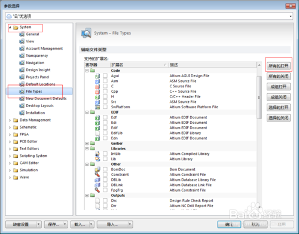This screenshot has height=234, width=299.
Task: Open New Document Defaults page
Action: (x=46, y=99)
